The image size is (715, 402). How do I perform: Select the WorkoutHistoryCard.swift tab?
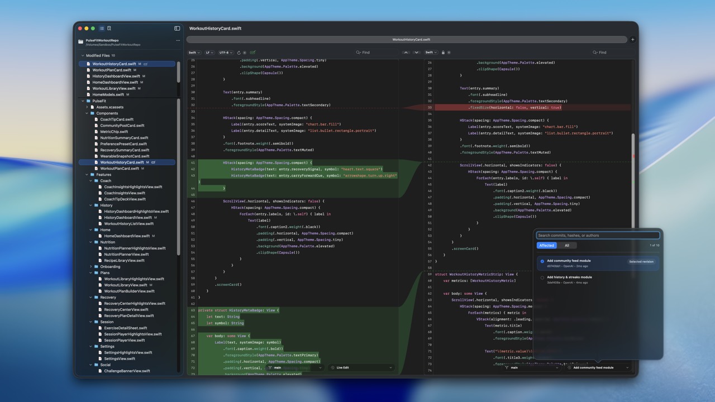(407, 40)
